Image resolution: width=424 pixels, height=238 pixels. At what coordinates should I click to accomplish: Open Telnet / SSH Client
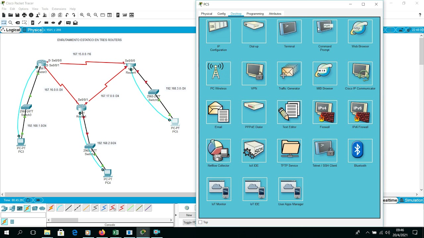[x=325, y=151]
